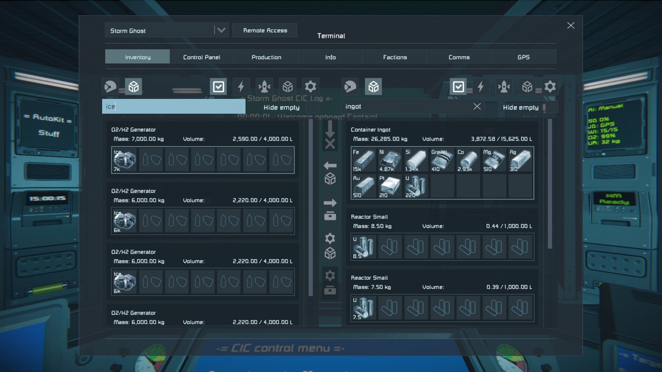Select the 7k Ice in first O2/H2 Generator
The height and width of the screenshot is (372, 662).
[x=125, y=160]
